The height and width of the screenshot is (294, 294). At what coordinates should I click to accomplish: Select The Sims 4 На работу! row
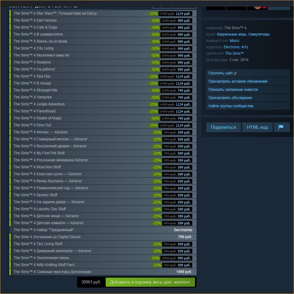coord(103,69)
